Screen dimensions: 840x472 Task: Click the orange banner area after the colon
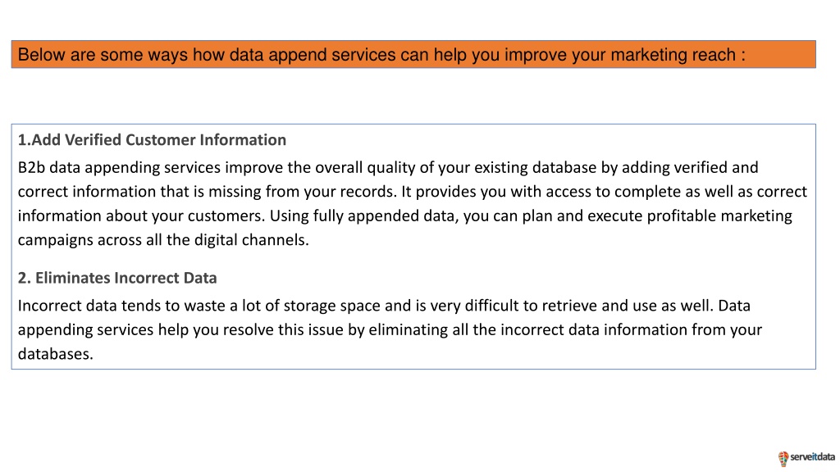[x=781, y=55]
